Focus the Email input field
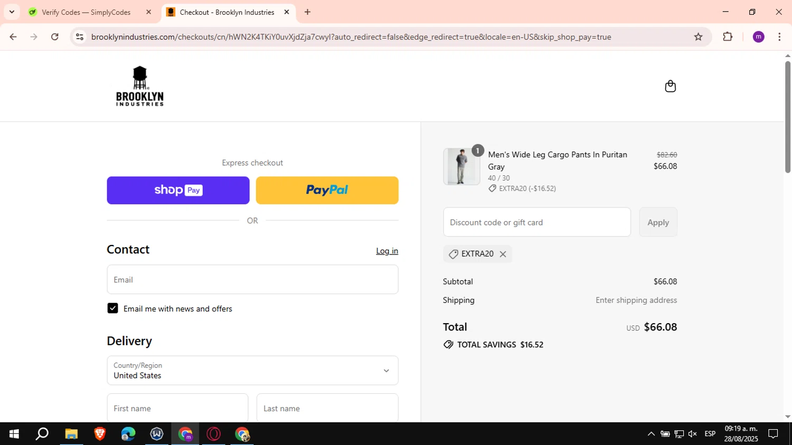 [x=252, y=279]
